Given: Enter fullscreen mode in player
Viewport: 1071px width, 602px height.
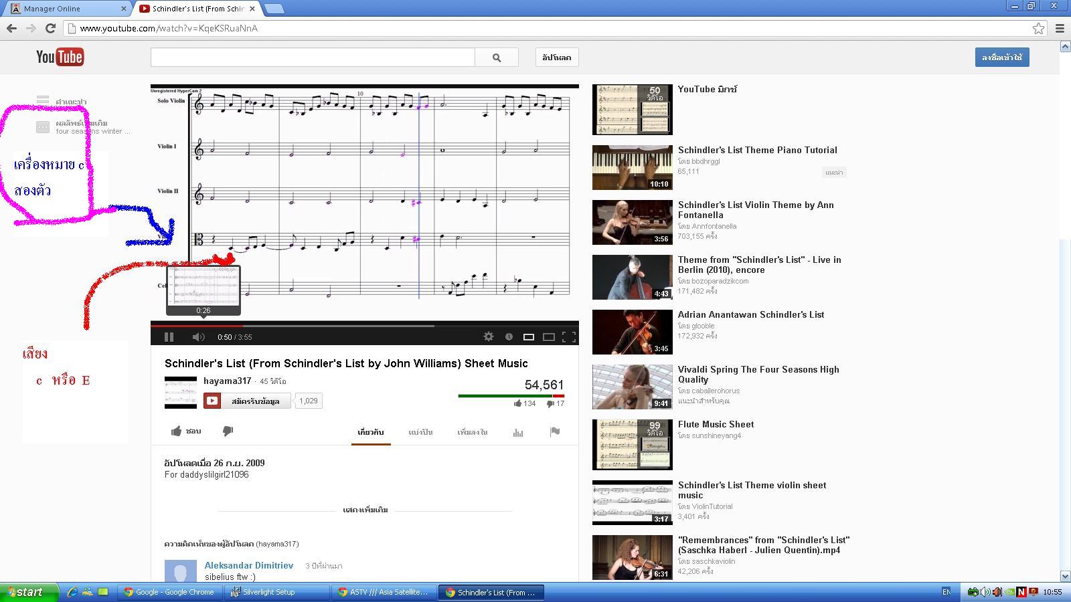Looking at the screenshot, I should coord(569,337).
